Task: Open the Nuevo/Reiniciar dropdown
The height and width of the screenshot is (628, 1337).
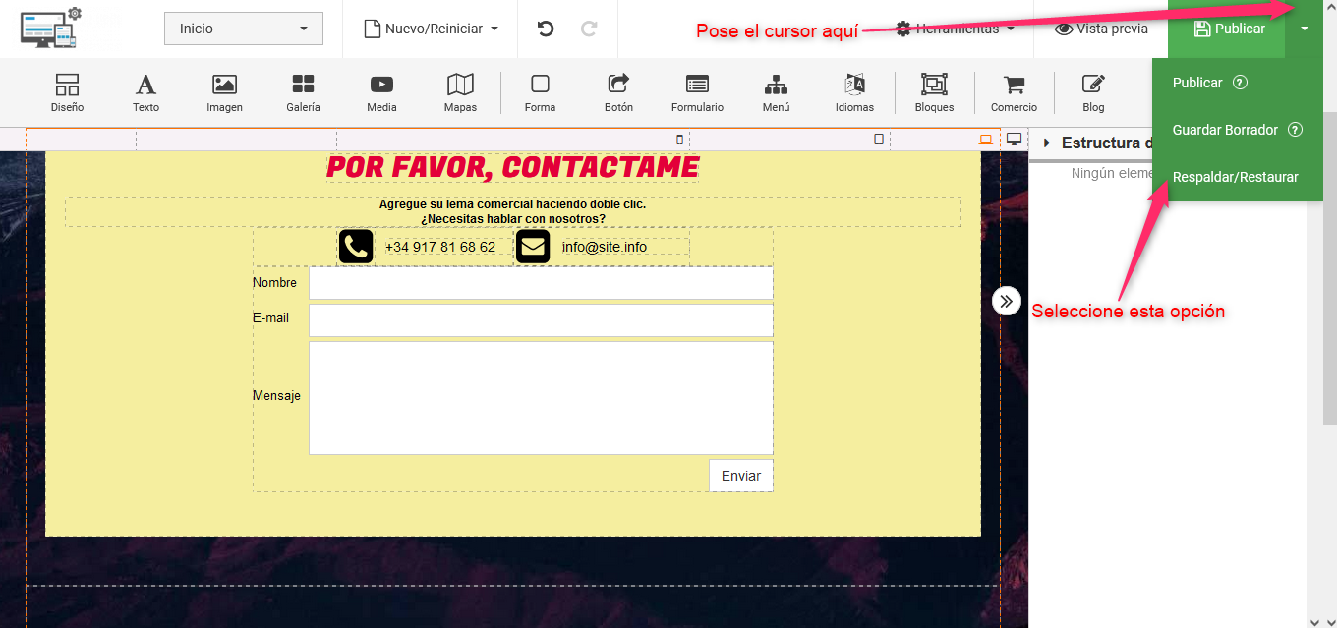Action: click(x=432, y=29)
